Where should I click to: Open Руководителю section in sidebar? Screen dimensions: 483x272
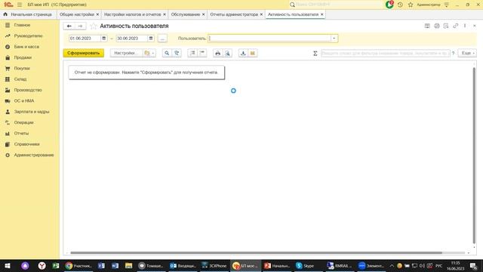pyautogui.click(x=28, y=36)
